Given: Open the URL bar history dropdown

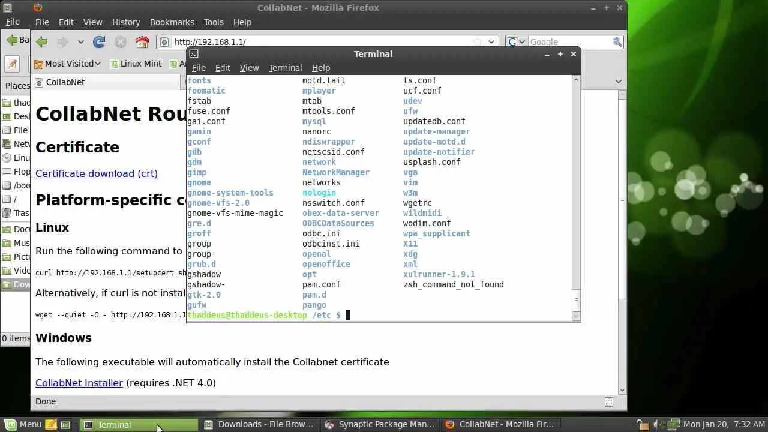Looking at the screenshot, I should 491,42.
